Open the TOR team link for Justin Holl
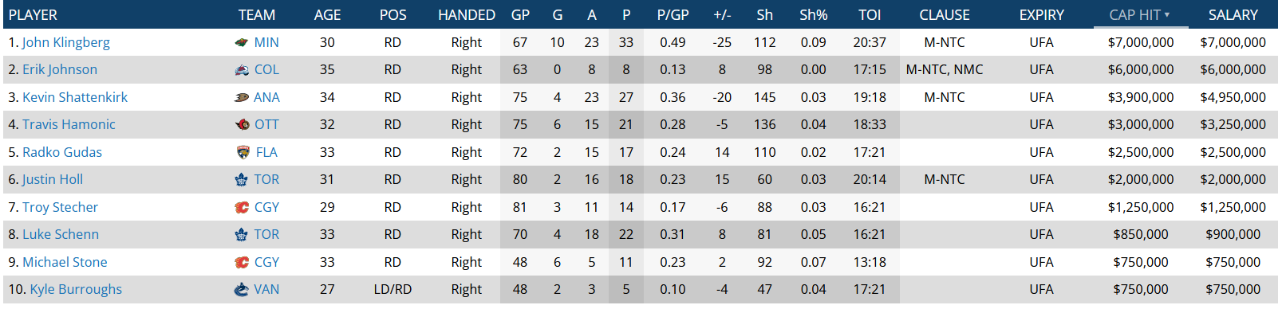Image resolution: width=1286 pixels, height=309 pixels. click(266, 180)
